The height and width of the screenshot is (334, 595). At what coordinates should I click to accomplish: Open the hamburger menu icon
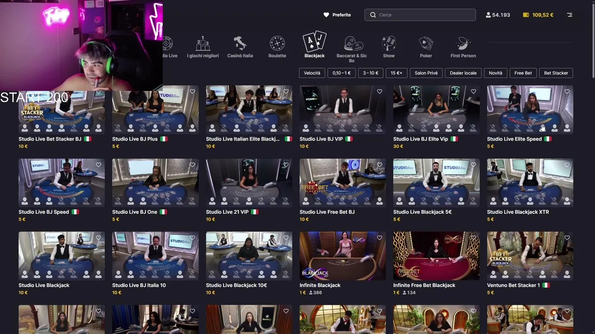point(569,15)
